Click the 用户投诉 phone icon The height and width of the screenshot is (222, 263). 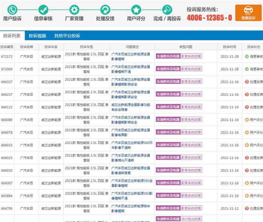12,10
